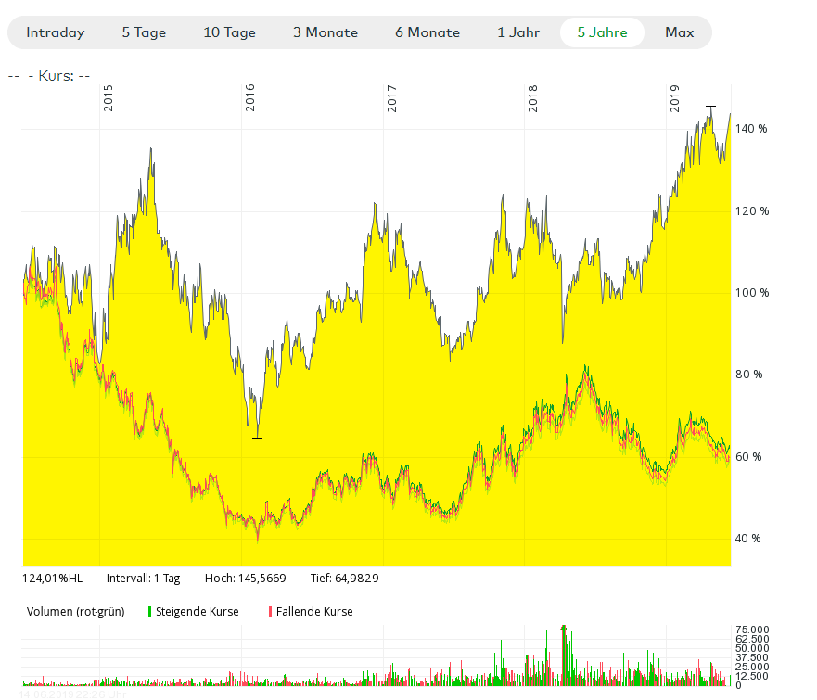Choose the 6 Monate time range
This screenshot has width=817, height=700.
click(x=428, y=32)
